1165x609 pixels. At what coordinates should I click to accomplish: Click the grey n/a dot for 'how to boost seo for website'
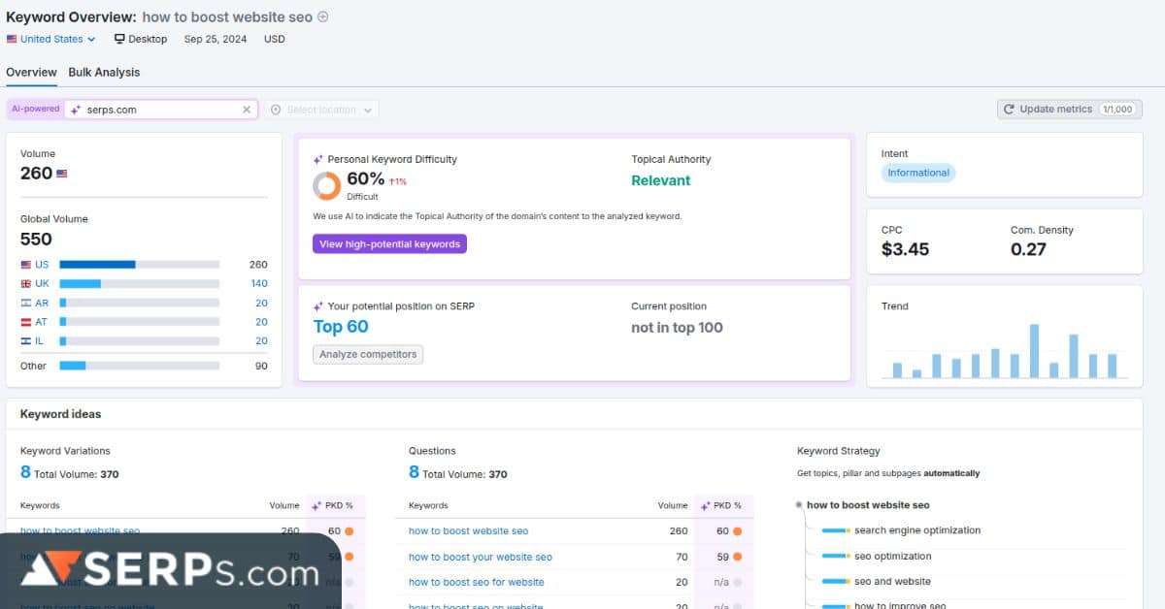pyautogui.click(x=738, y=583)
